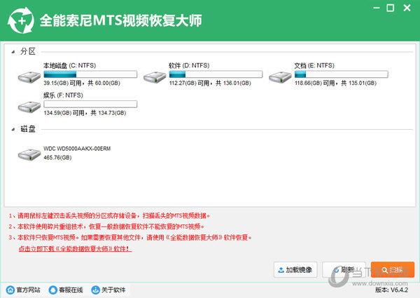Click the online customer service icon

click(52, 290)
